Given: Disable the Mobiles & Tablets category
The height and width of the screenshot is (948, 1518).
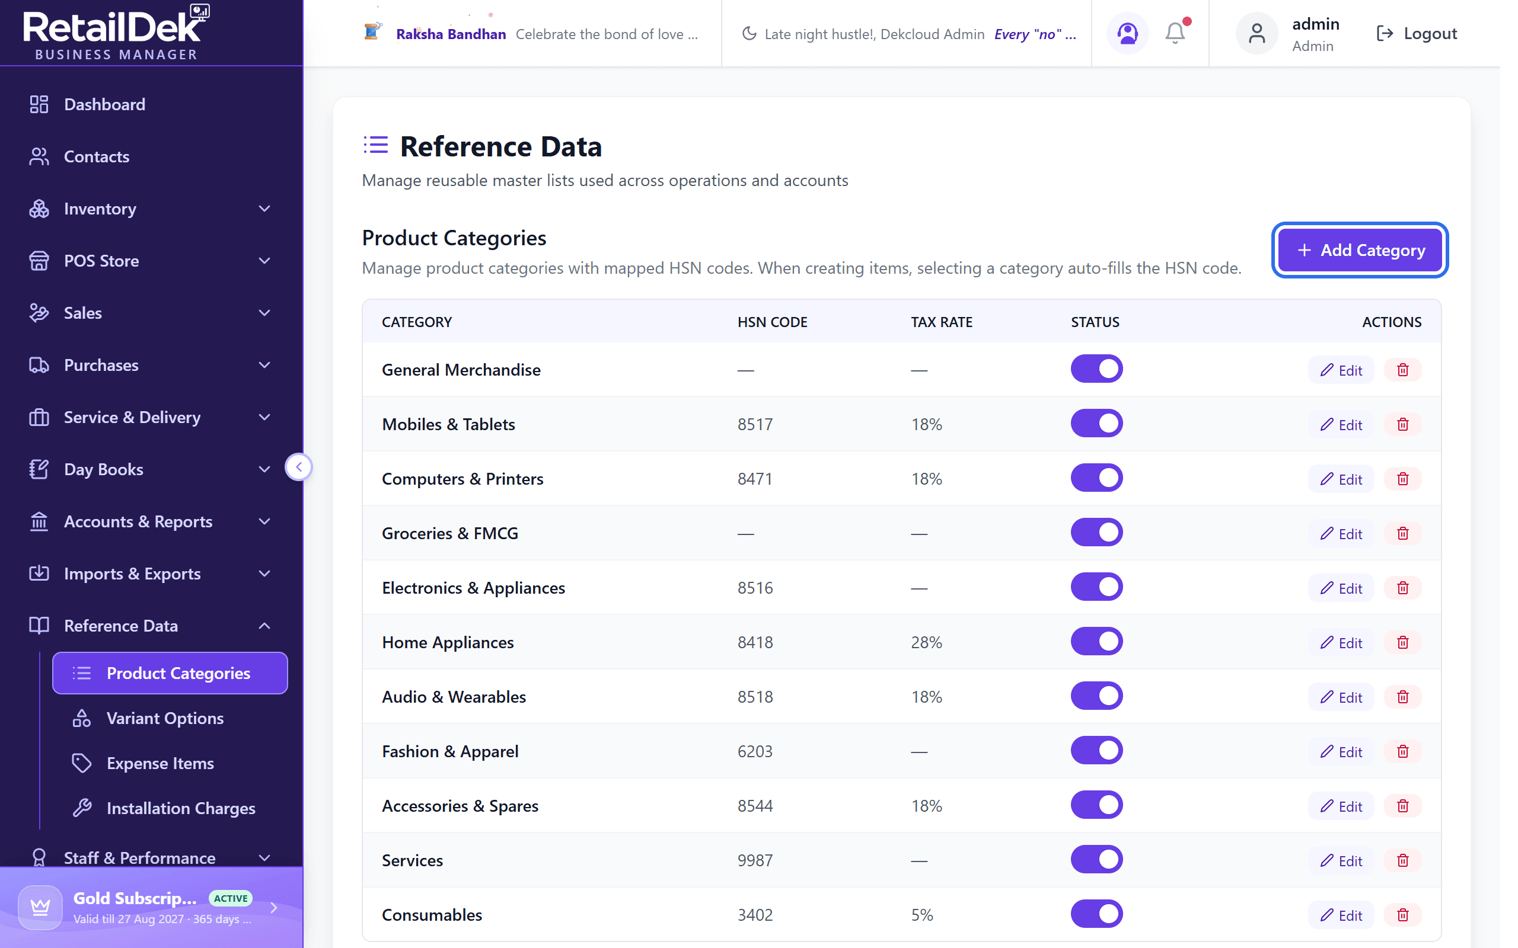Looking at the screenshot, I should (1096, 423).
